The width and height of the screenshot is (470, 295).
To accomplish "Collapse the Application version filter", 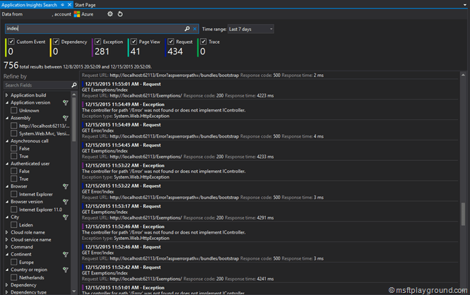I will (x=6, y=102).
